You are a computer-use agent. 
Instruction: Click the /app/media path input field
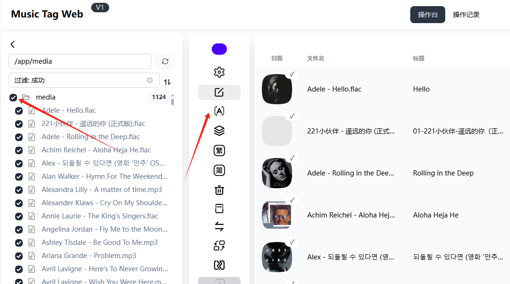coord(80,61)
